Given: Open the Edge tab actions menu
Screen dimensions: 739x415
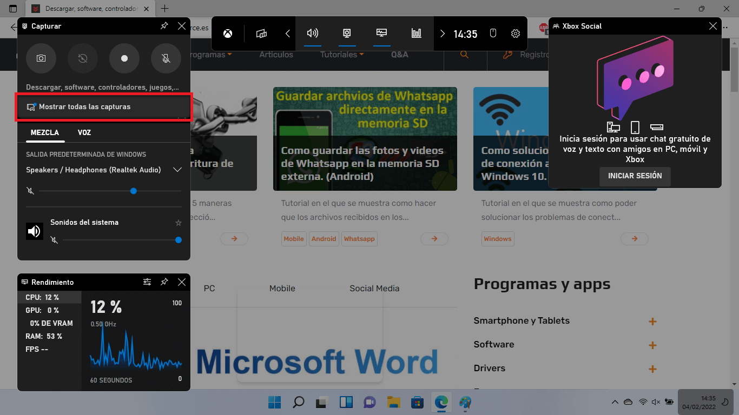Looking at the screenshot, I should pyautogui.click(x=13, y=9).
